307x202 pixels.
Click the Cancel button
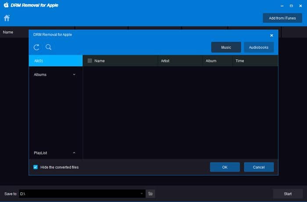[x=259, y=167]
